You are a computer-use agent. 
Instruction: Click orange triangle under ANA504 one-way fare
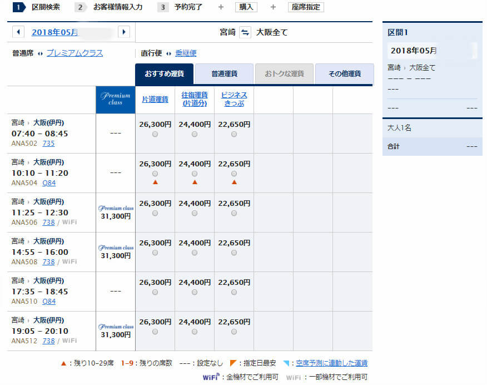coord(155,182)
